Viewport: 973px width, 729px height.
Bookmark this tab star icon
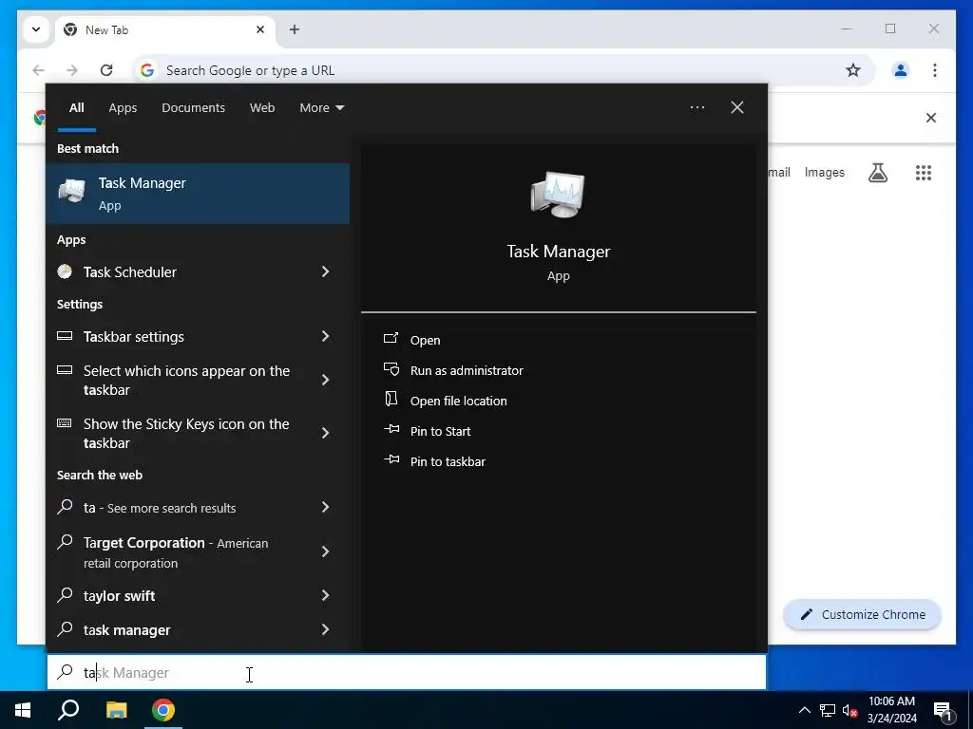[x=853, y=70]
